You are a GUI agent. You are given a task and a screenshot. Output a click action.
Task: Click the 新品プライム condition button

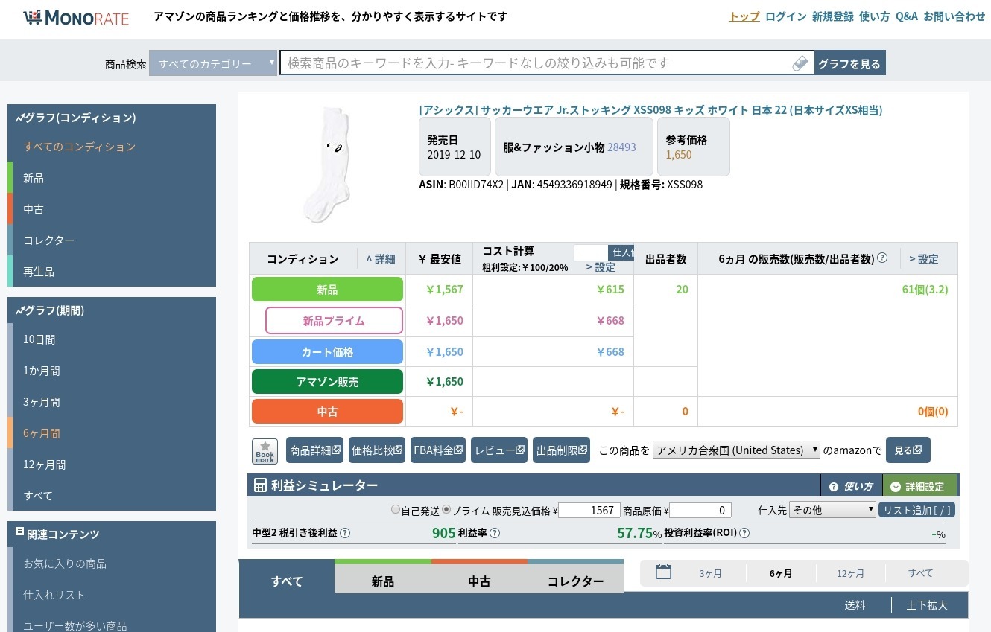point(334,321)
